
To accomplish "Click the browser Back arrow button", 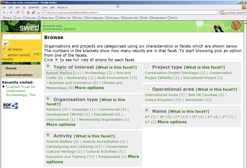I will (x=4, y=12).
